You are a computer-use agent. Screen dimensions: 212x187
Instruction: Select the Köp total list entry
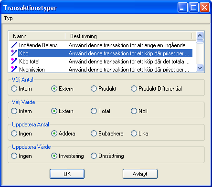point(102,62)
